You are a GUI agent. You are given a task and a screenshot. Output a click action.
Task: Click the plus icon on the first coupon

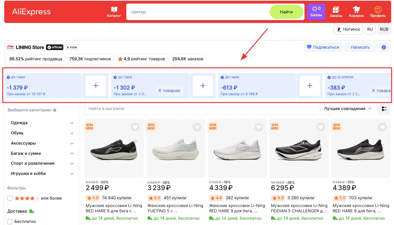(96, 85)
